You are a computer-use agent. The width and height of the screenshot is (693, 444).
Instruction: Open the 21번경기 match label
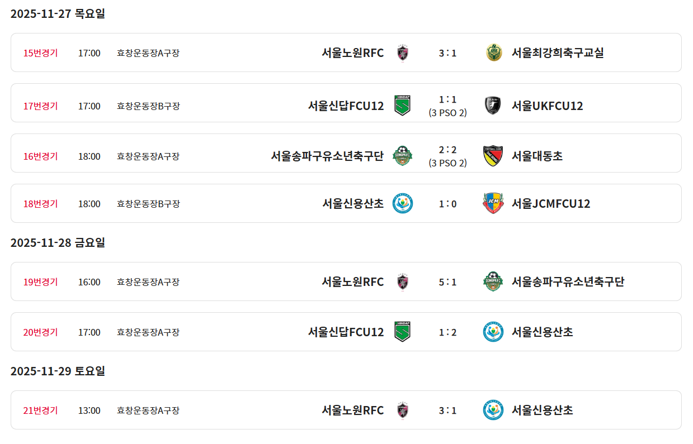40,410
